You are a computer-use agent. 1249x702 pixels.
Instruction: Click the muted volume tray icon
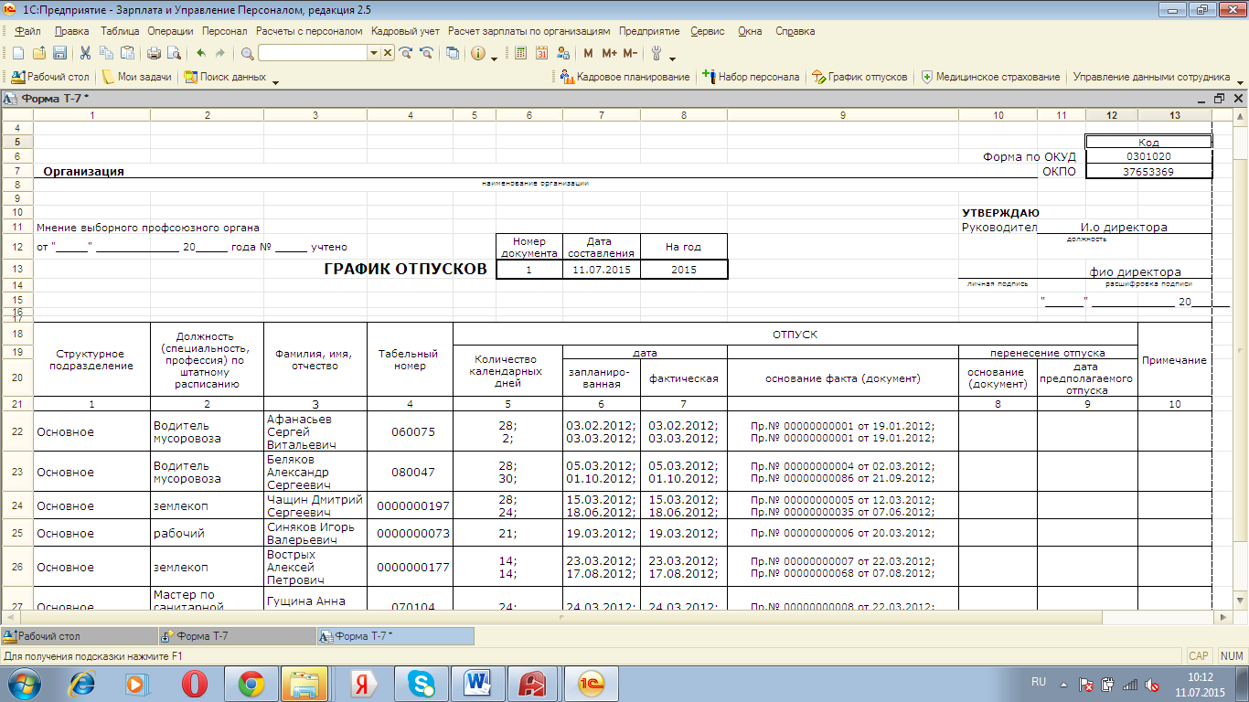[1152, 684]
